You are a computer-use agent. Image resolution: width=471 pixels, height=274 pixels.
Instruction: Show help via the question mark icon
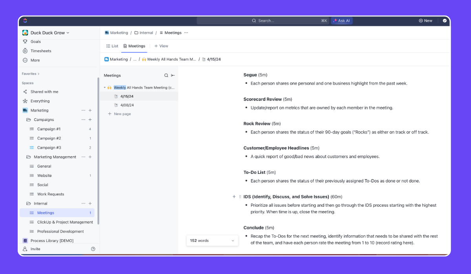click(x=93, y=249)
